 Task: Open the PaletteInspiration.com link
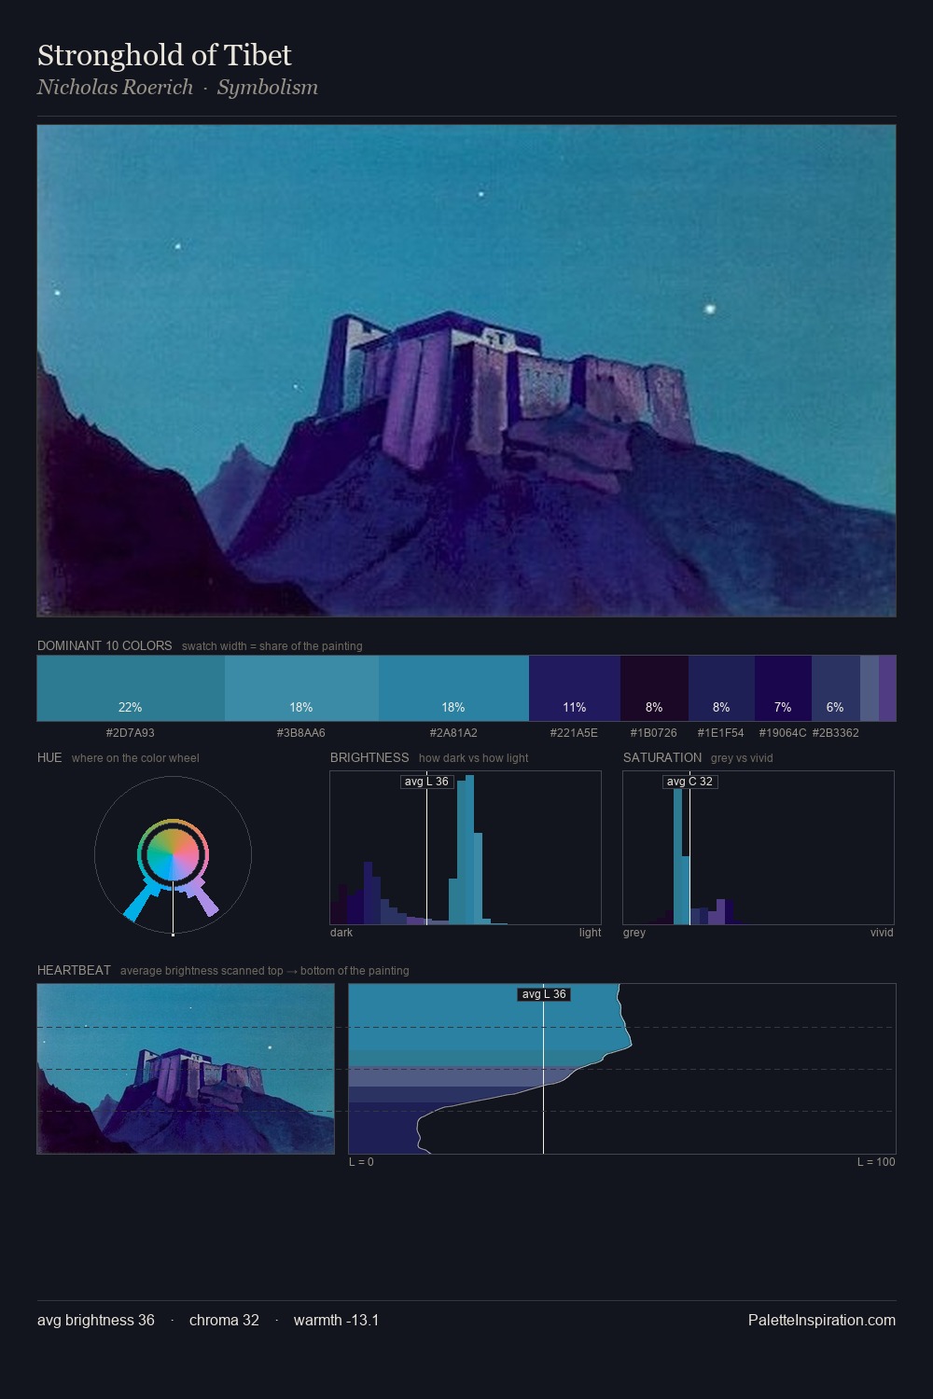click(x=822, y=1321)
